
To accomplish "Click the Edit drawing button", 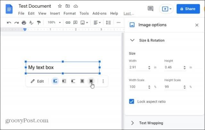I will 37,81.
